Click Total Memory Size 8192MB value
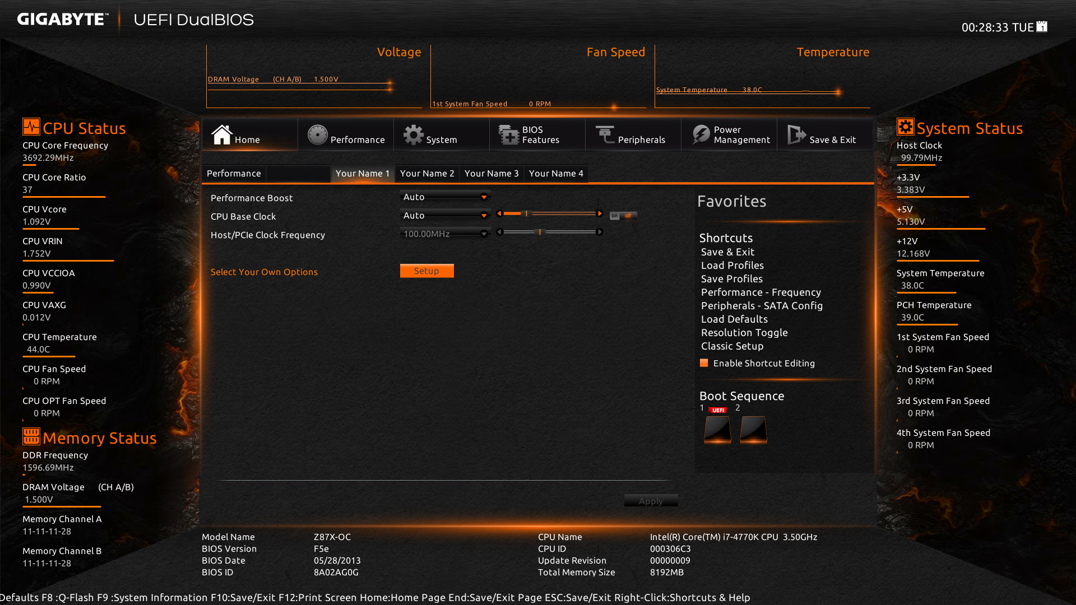1076x605 pixels. coord(667,573)
